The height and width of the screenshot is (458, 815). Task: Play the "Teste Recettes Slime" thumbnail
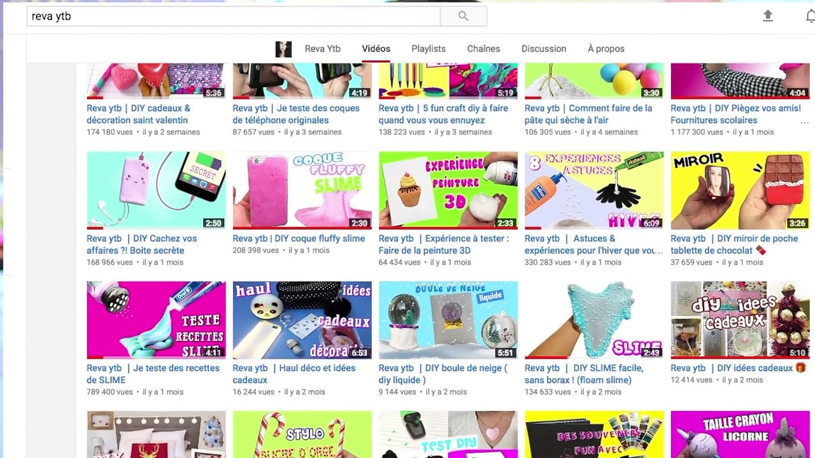[156, 320]
